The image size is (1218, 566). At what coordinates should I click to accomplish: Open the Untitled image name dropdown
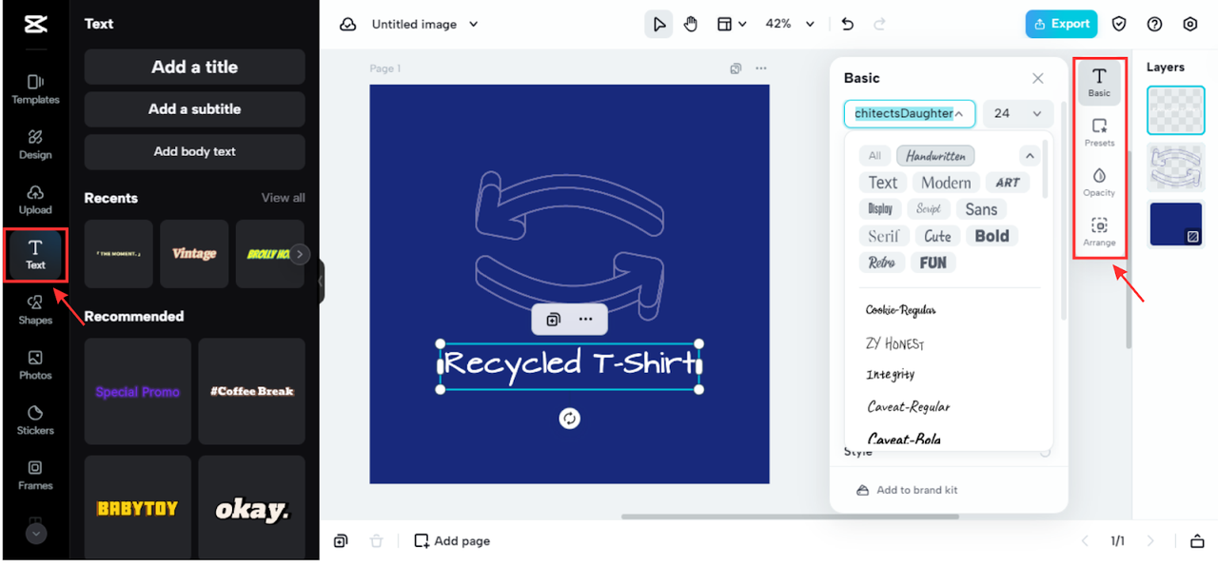point(425,24)
